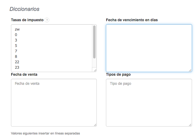Open the help icon beside Tasas de impuesto
This screenshot has width=196, height=139.
click(x=47, y=20)
